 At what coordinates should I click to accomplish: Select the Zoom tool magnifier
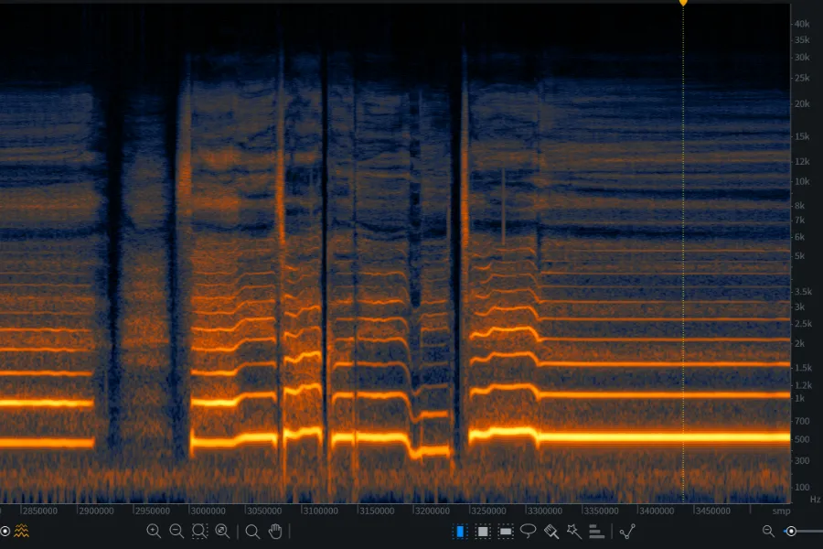tap(252, 531)
